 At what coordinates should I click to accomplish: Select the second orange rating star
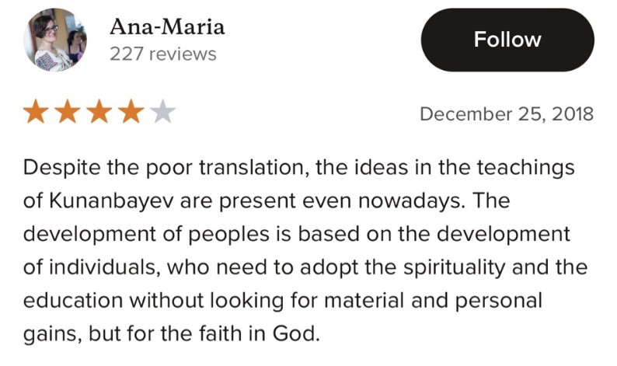pyautogui.click(x=68, y=113)
